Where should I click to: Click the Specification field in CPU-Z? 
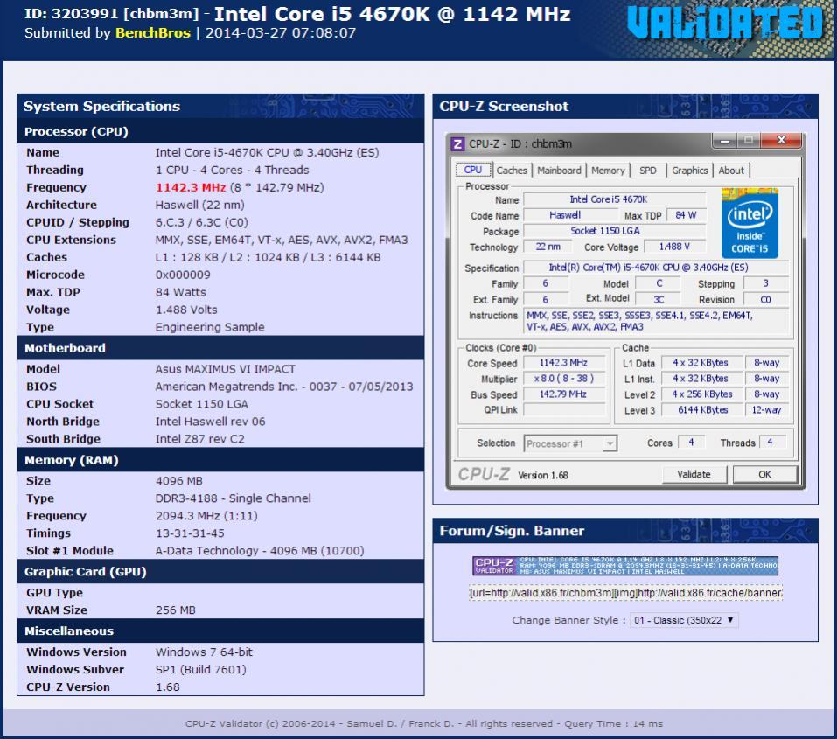click(x=656, y=268)
